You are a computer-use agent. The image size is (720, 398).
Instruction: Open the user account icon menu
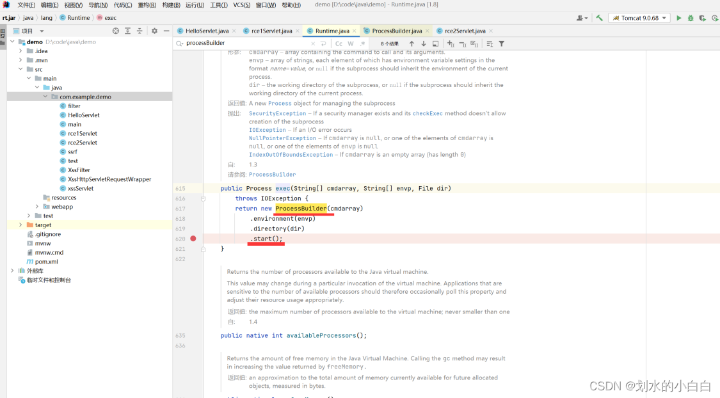click(582, 18)
